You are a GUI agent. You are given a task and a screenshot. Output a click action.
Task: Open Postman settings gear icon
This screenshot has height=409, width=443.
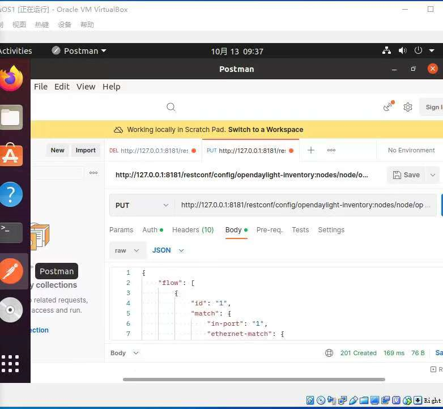(x=408, y=107)
